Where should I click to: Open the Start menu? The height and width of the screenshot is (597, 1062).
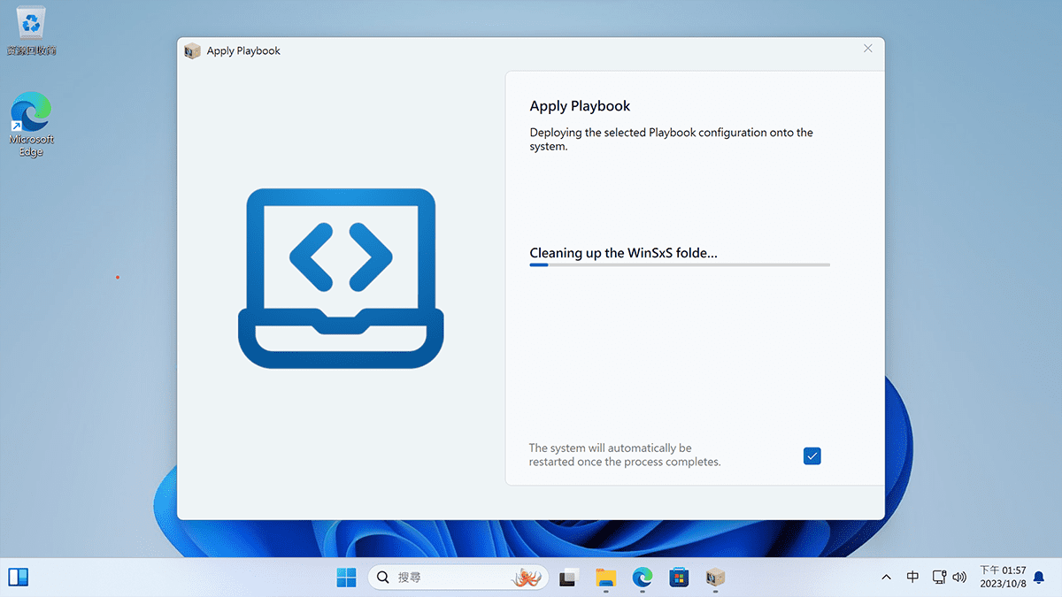pos(346,577)
